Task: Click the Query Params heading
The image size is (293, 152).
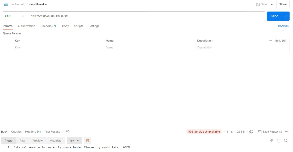Action: click(12, 33)
